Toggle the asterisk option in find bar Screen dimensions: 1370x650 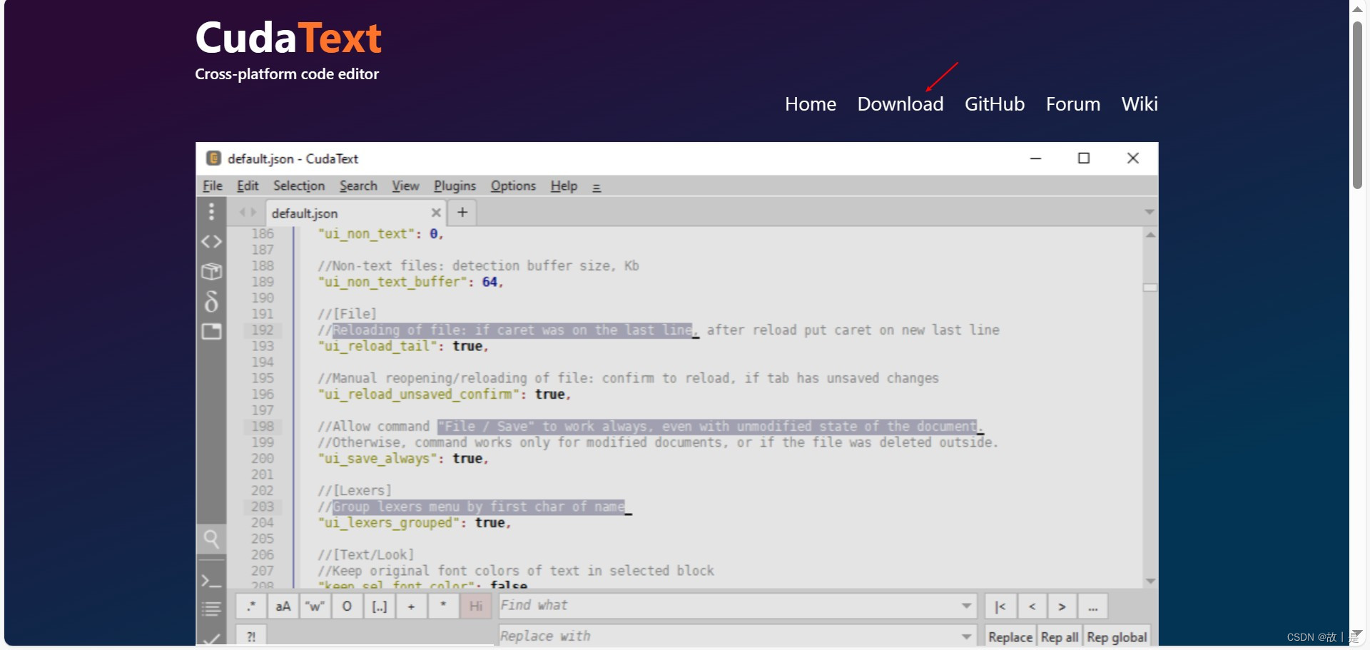[x=443, y=606]
